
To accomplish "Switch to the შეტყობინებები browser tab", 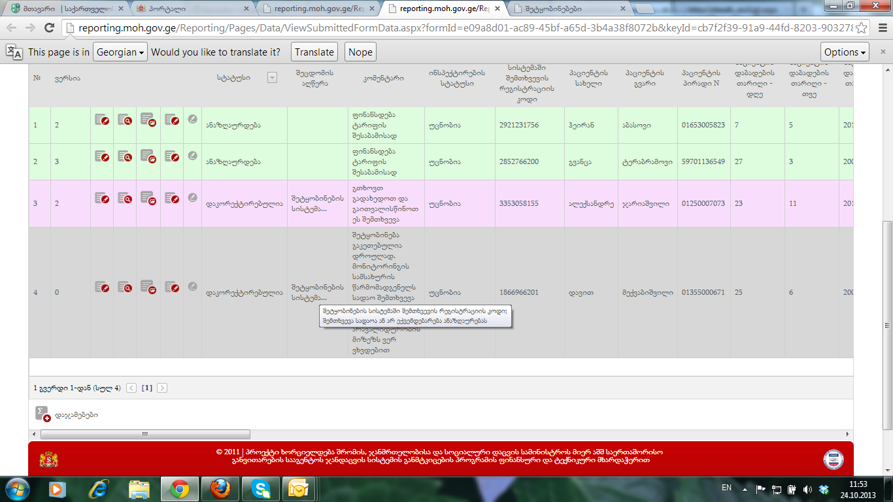I will 565,9.
